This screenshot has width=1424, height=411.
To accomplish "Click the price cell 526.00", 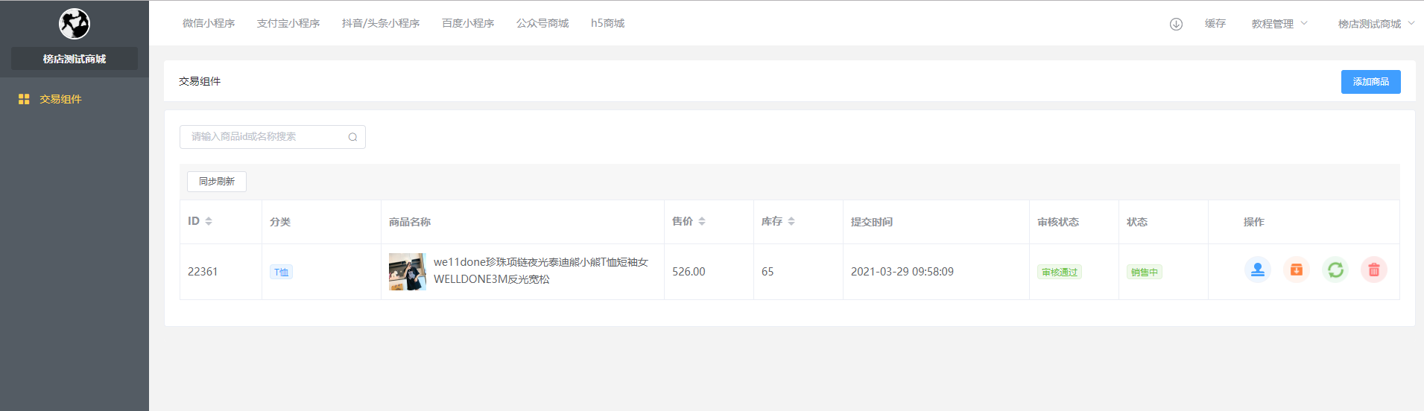I will pos(689,272).
